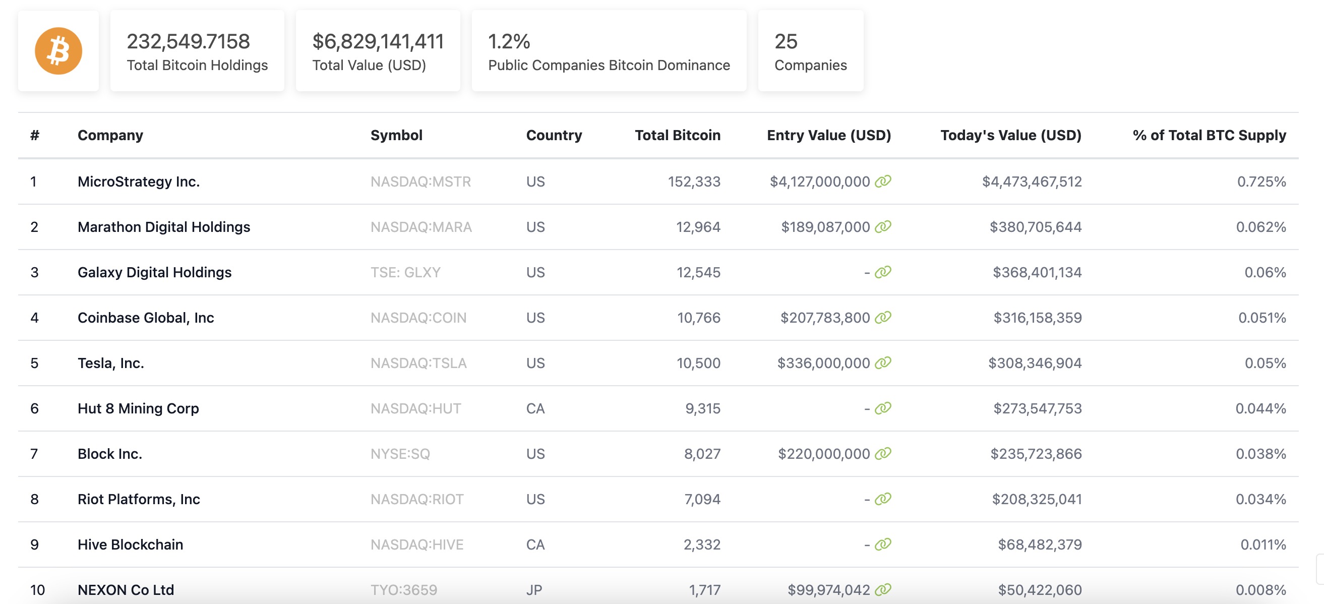1324x604 pixels.
Task: Open Hut 8 Mining Corp company name
Action: [x=138, y=408]
